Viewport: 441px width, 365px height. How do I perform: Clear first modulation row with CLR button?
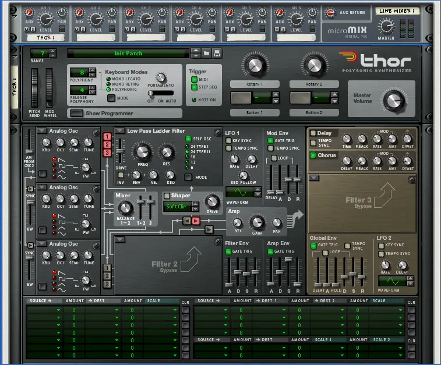[x=185, y=310]
